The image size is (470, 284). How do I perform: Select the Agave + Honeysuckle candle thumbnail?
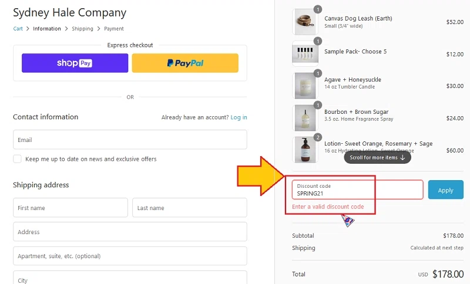coord(305,86)
